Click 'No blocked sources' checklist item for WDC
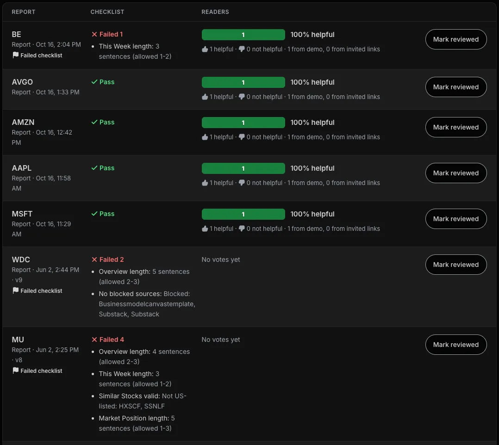 pos(147,304)
